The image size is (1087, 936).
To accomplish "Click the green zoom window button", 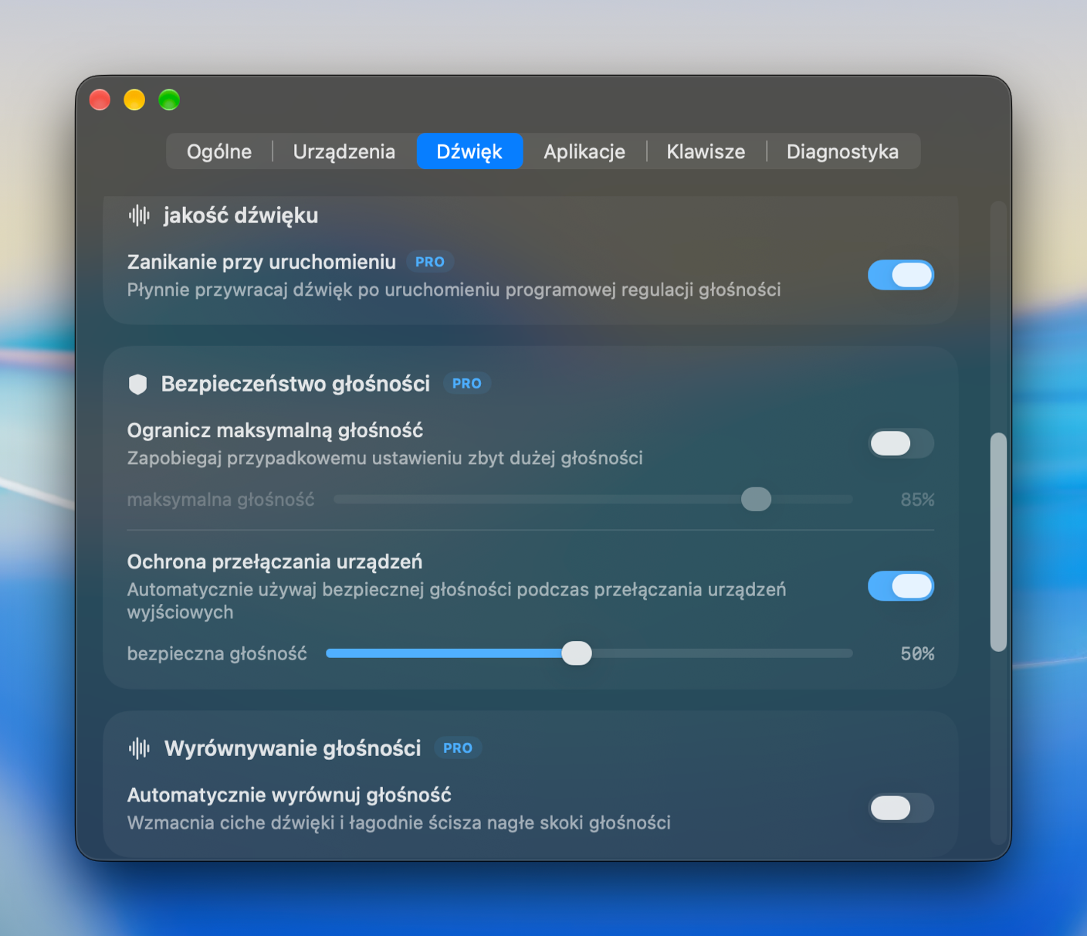I will point(169,100).
